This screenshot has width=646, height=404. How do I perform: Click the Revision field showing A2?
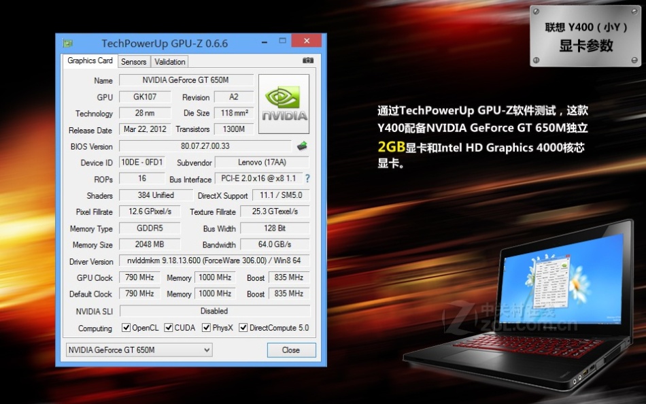234,97
